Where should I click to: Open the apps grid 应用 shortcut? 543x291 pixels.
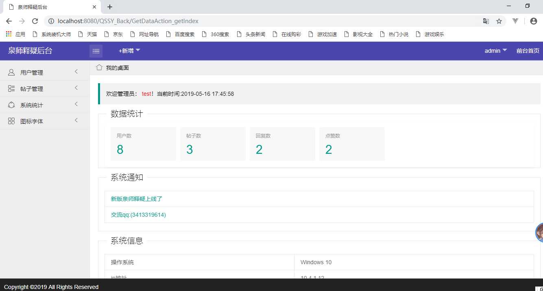coord(15,34)
